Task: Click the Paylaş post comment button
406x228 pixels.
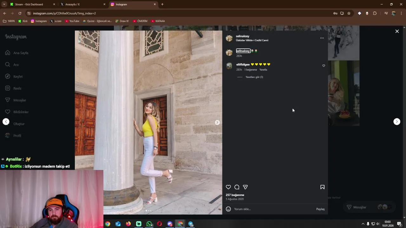Action: [320, 209]
